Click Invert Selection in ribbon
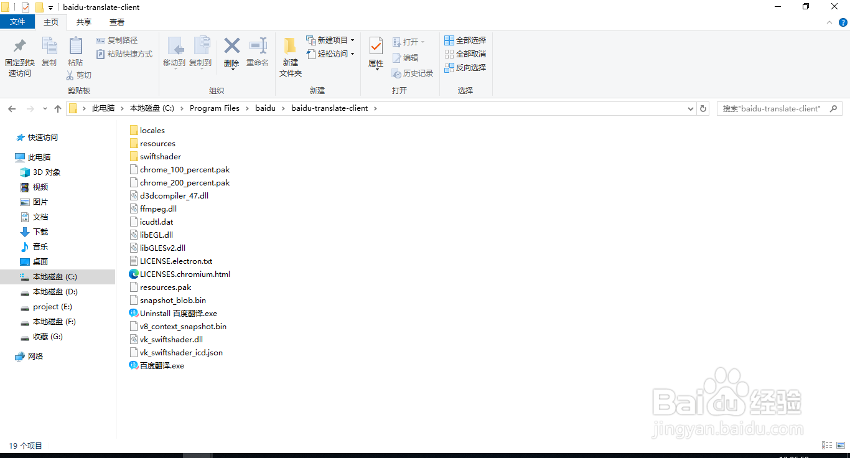The width and height of the screenshot is (850, 458). (465, 68)
